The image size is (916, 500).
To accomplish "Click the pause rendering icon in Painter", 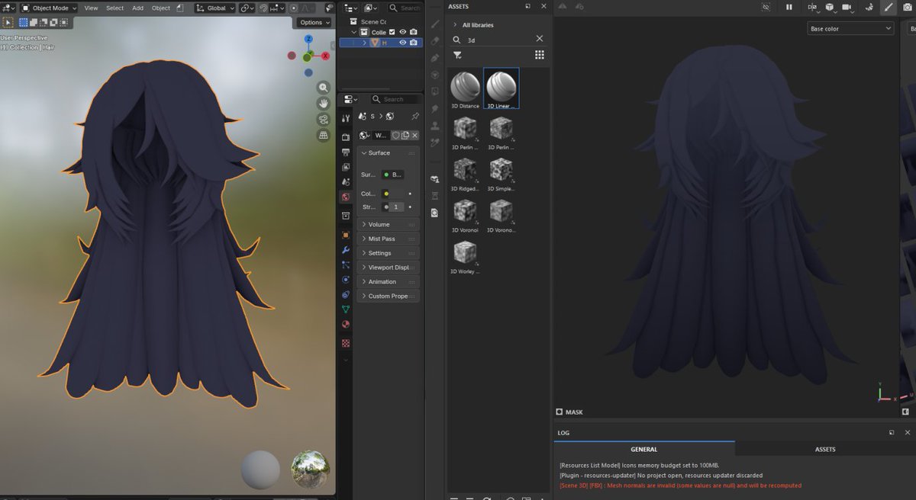I will [789, 7].
